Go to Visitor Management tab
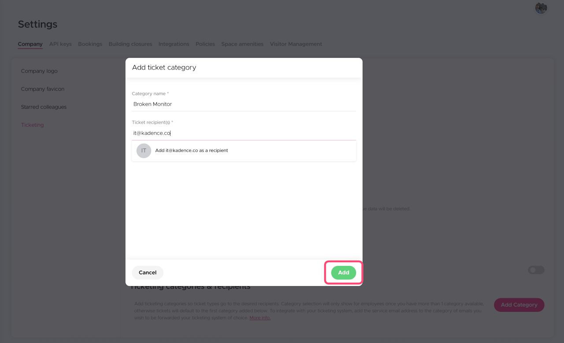564x343 pixels. tap(296, 44)
